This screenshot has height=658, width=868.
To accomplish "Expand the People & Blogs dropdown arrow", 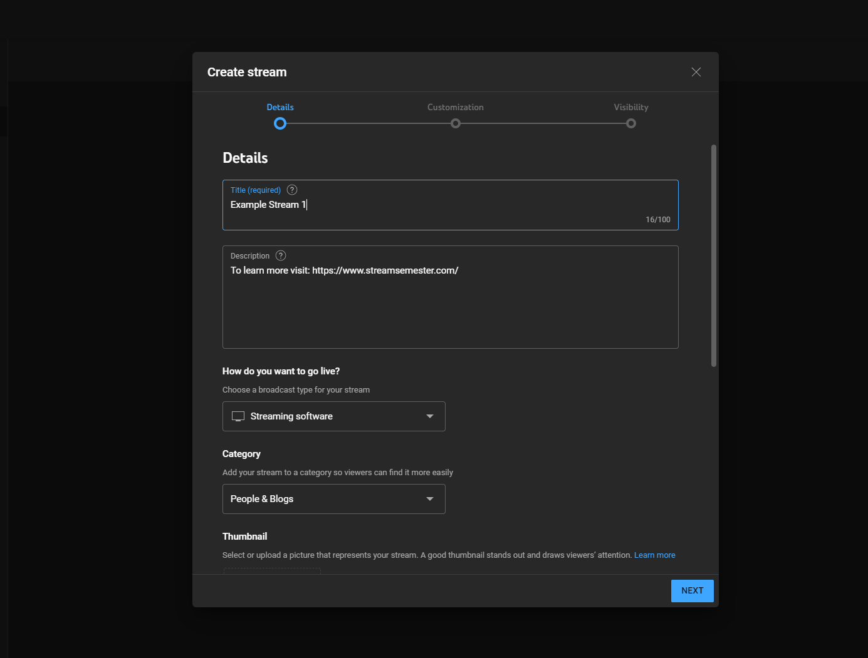I will tap(430, 499).
